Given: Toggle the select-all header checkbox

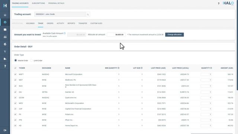Looking at the screenshot, I should [15, 68].
